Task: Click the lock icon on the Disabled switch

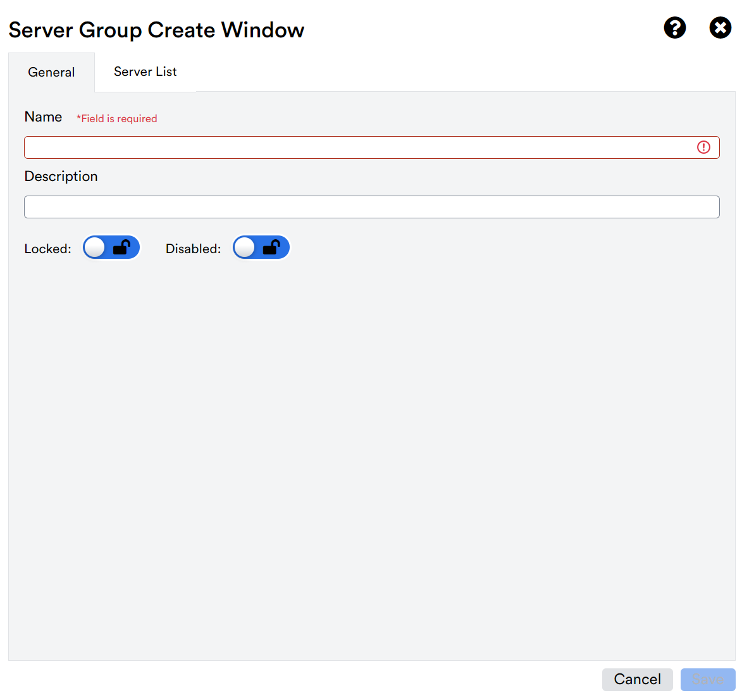Action: click(x=273, y=247)
